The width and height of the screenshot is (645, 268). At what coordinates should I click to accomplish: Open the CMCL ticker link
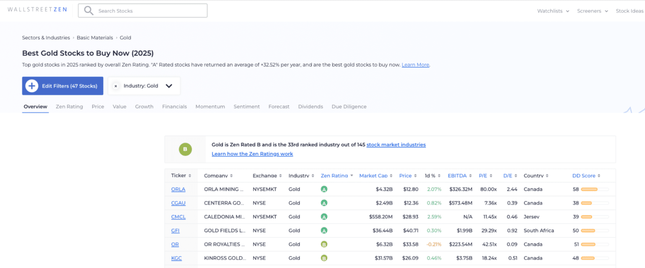pyautogui.click(x=178, y=217)
